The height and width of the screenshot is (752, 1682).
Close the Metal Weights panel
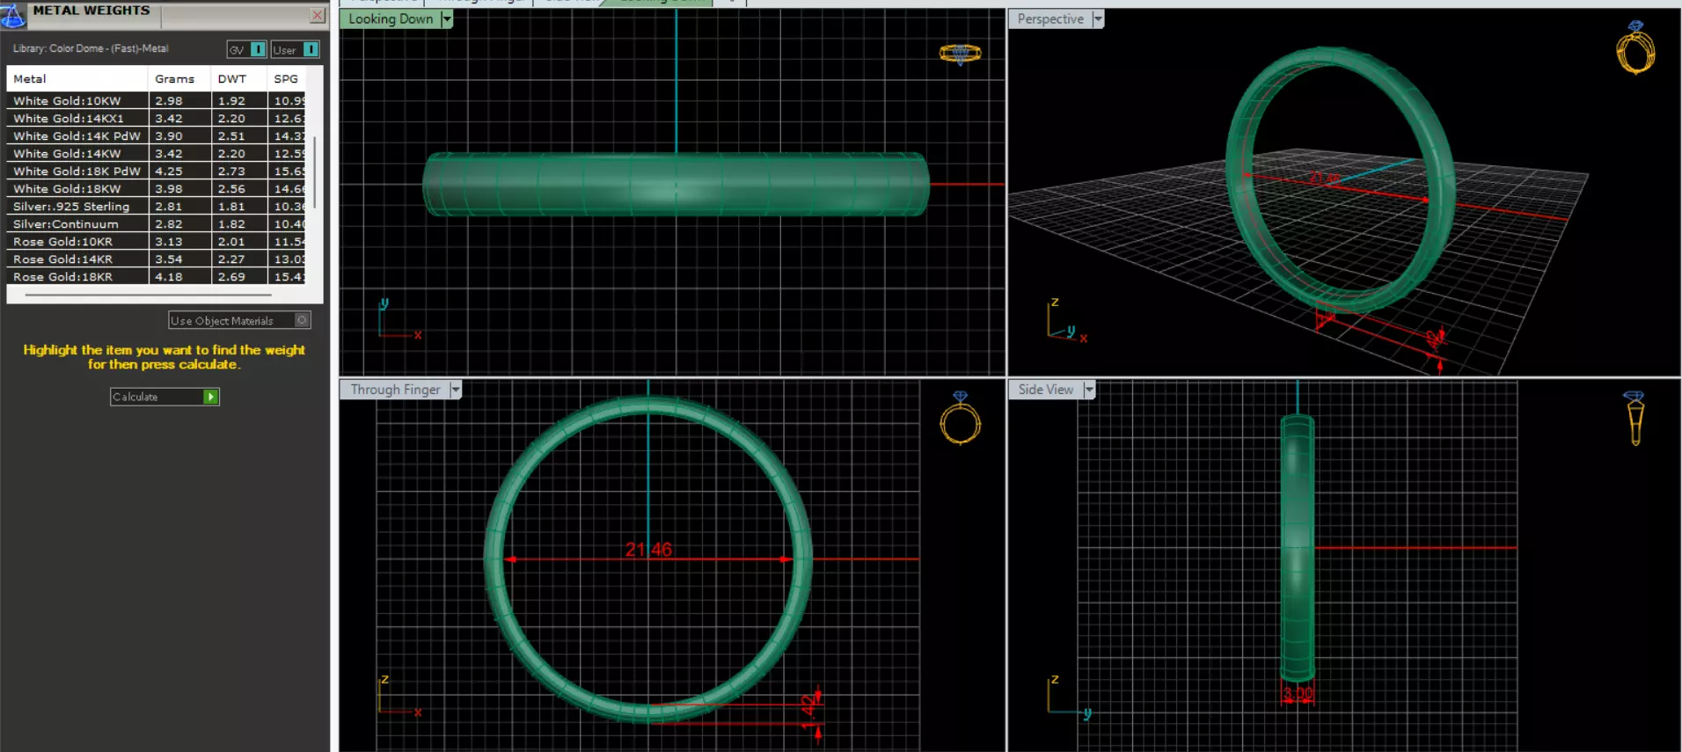(318, 15)
